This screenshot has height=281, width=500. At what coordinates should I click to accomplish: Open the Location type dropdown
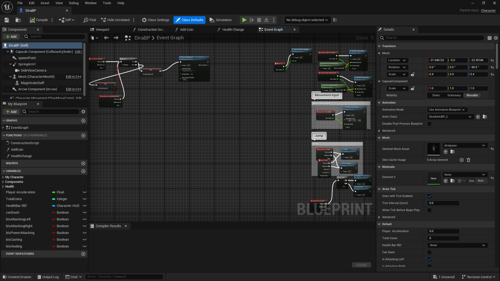(397, 60)
